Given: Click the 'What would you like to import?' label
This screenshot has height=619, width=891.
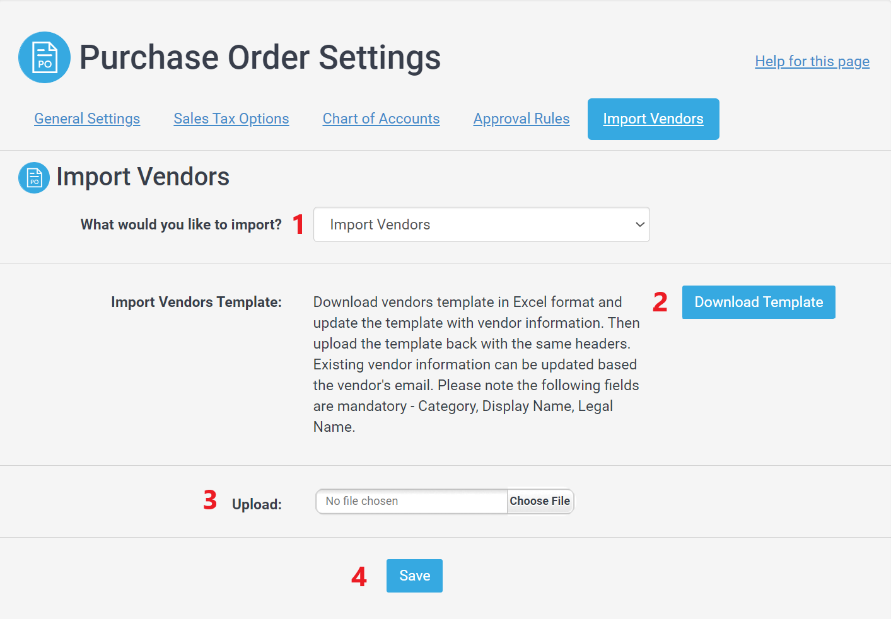Looking at the screenshot, I should pos(181,224).
